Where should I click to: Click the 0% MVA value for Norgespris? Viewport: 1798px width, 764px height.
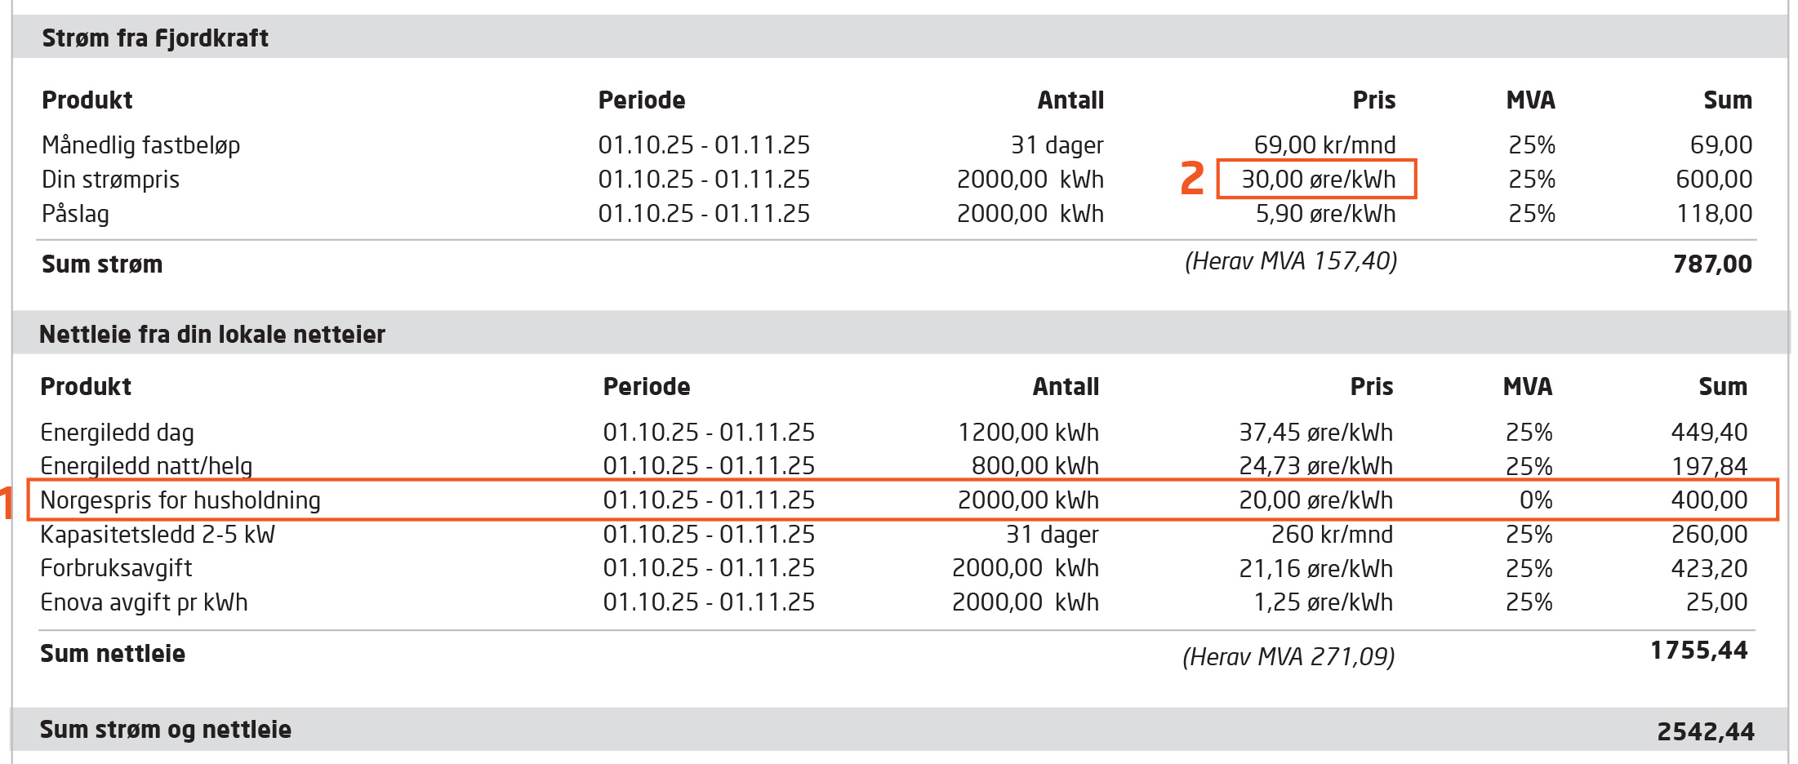(x=1535, y=500)
